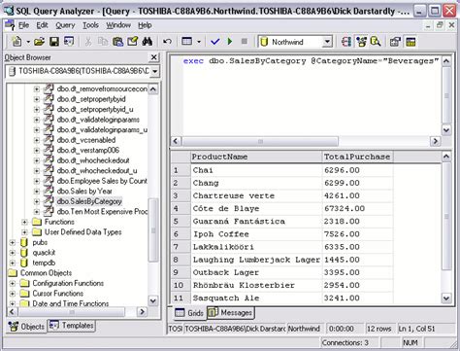Viewport: 460px width, 351px height.
Task: Click the 'Côte de Blaye' product cell
Action: point(256,208)
